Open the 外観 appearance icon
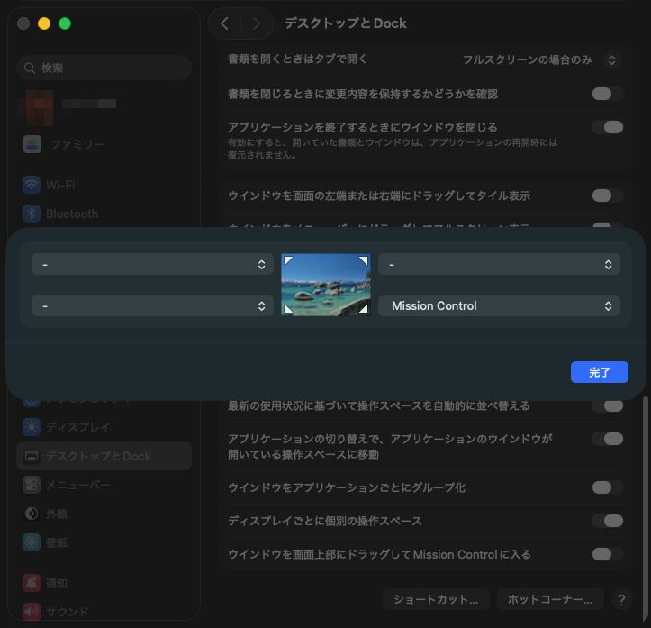Viewport: 651px width, 628px height. (32, 514)
